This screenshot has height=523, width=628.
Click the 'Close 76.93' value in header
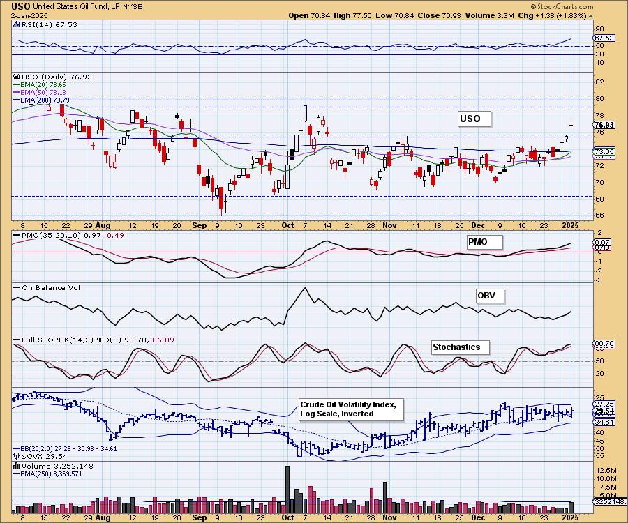point(439,15)
